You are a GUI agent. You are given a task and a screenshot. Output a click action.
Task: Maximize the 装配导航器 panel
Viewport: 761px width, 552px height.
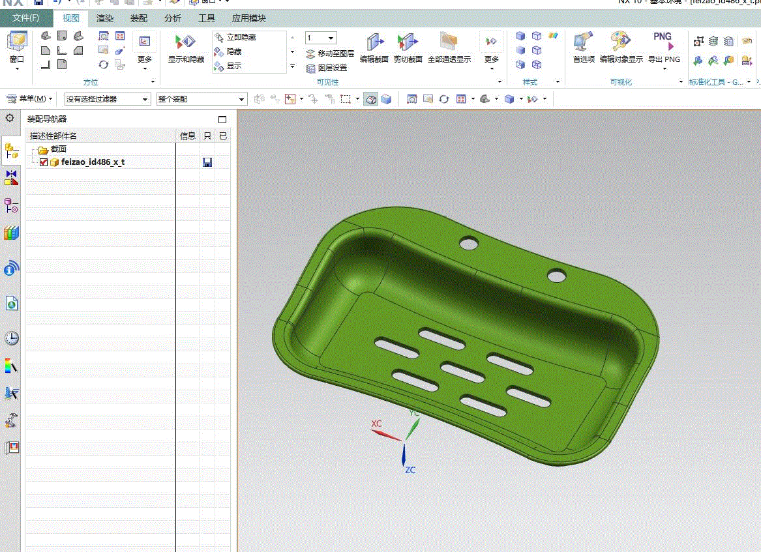click(222, 119)
